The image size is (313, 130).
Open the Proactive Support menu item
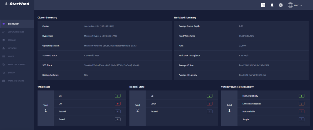[x=17, y=64]
